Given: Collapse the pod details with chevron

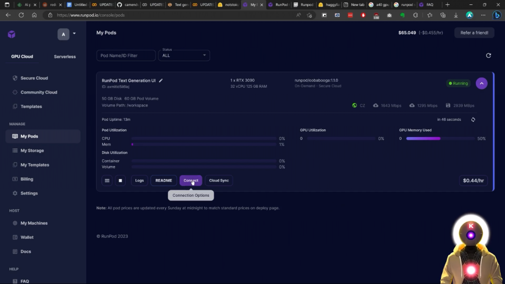Looking at the screenshot, I should click(481, 83).
